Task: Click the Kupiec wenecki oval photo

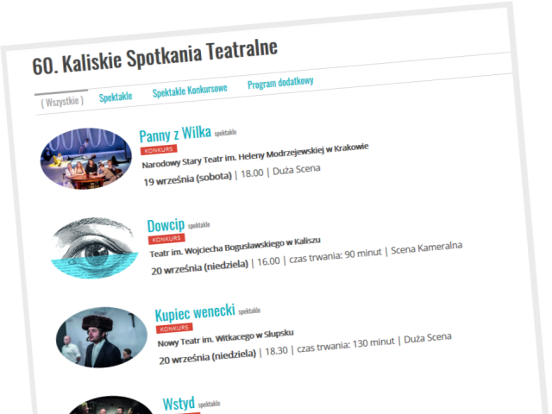Action: (102, 337)
